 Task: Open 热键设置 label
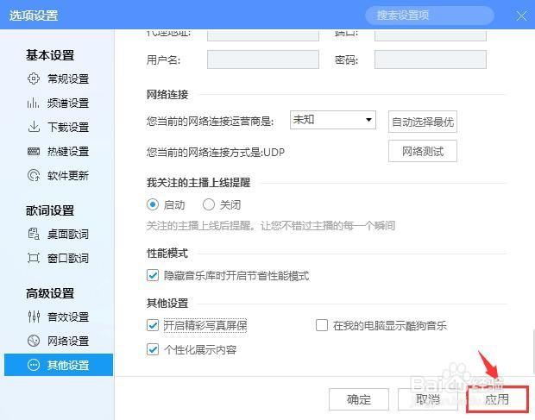(x=68, y=151)
